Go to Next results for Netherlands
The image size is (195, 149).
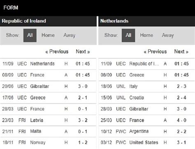tap(181, 52)
